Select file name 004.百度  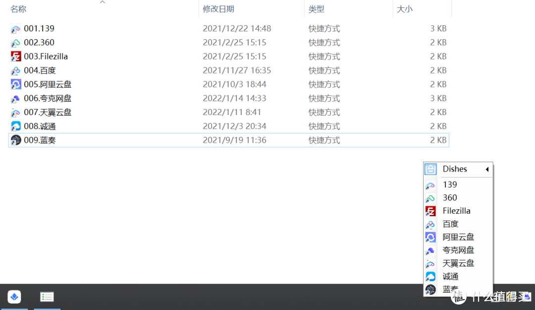[x=40, y=70]
